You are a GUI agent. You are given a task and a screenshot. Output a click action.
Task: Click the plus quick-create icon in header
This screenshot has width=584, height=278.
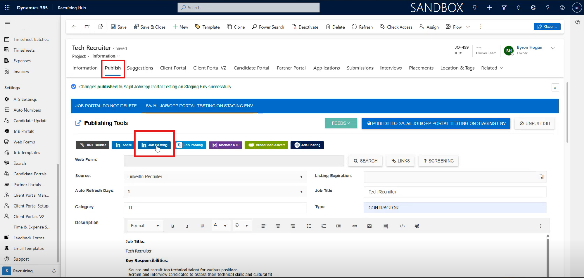point(489,8)
